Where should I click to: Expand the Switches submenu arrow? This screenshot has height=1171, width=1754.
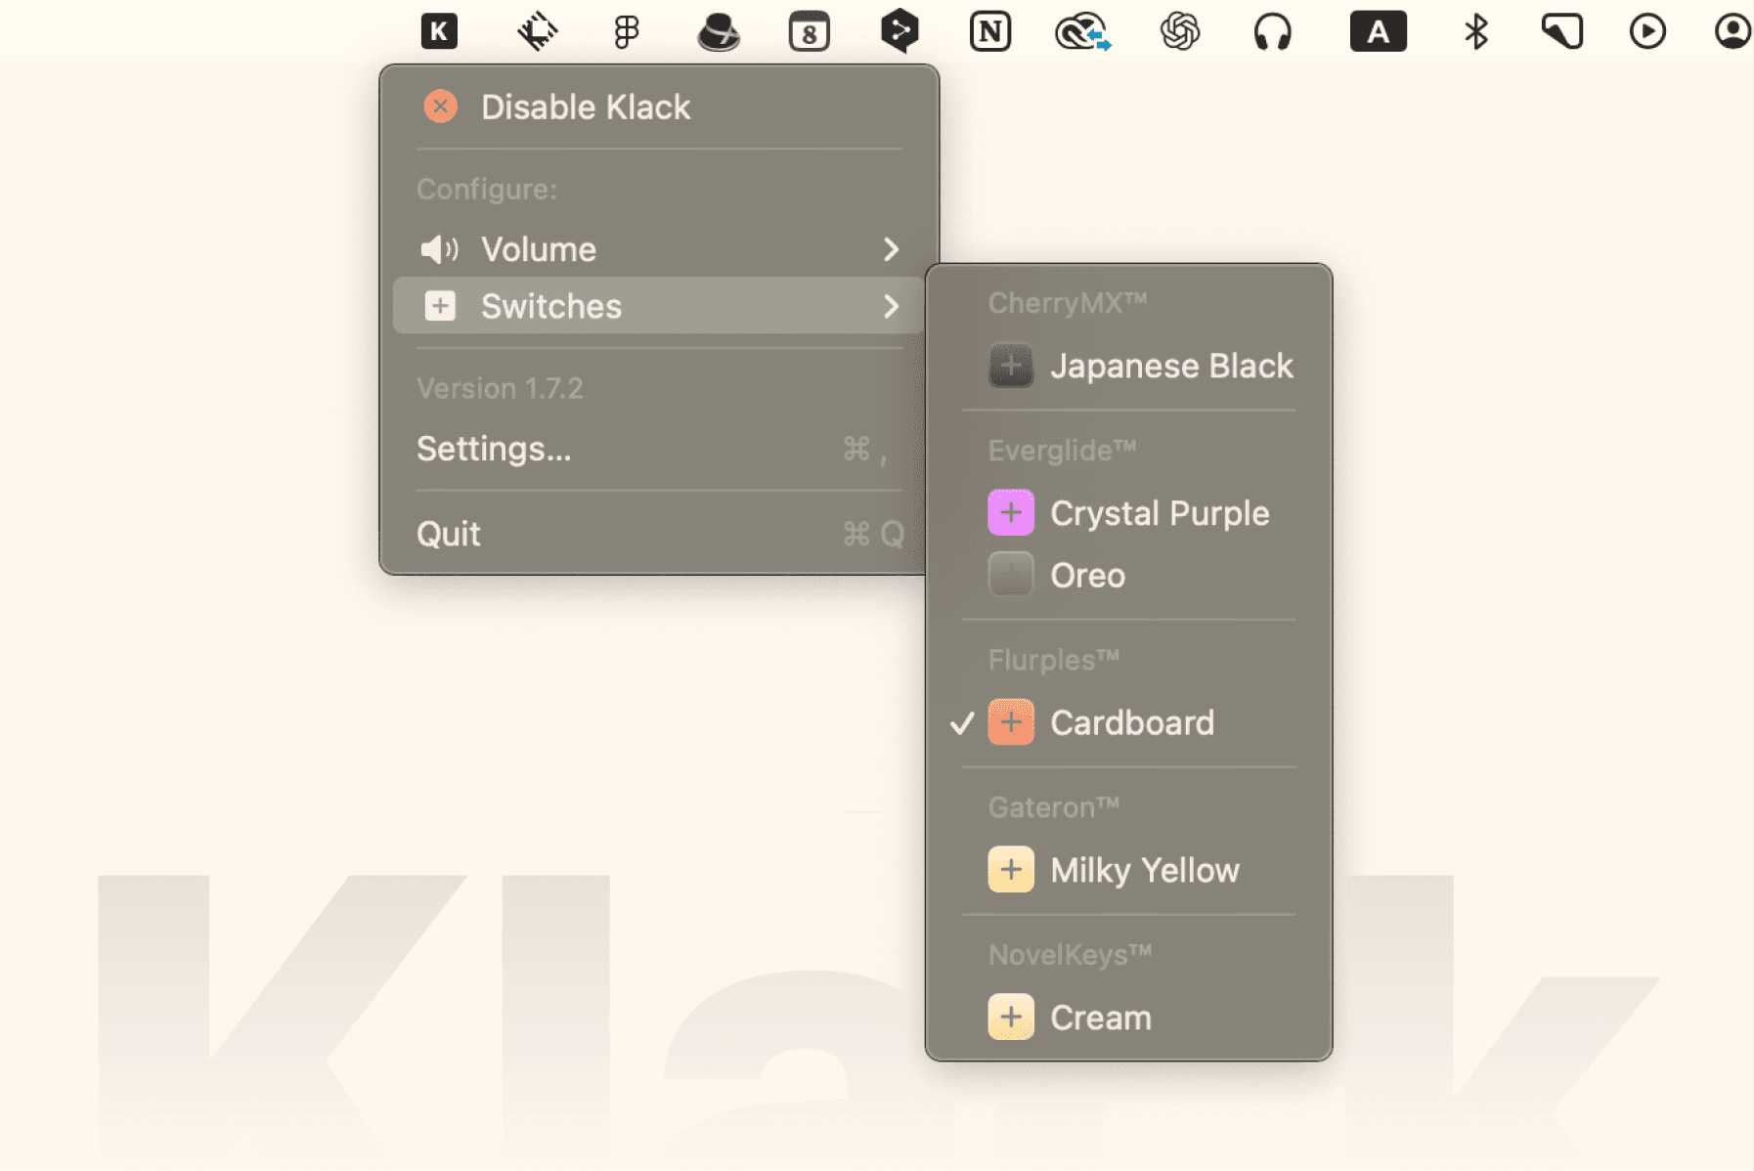[x=891, y=306]
